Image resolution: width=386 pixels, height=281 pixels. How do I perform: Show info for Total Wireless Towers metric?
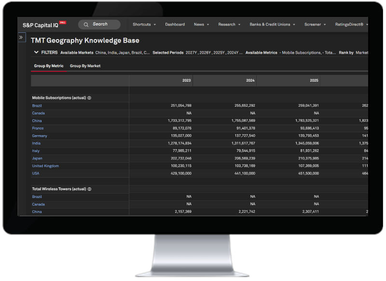90,189
